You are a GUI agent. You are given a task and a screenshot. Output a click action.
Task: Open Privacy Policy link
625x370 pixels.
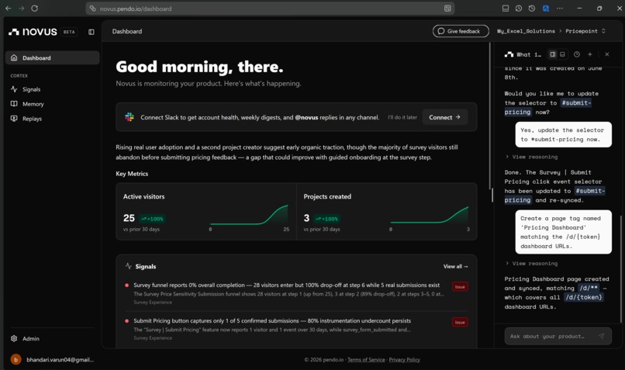[x=404, y=360]
